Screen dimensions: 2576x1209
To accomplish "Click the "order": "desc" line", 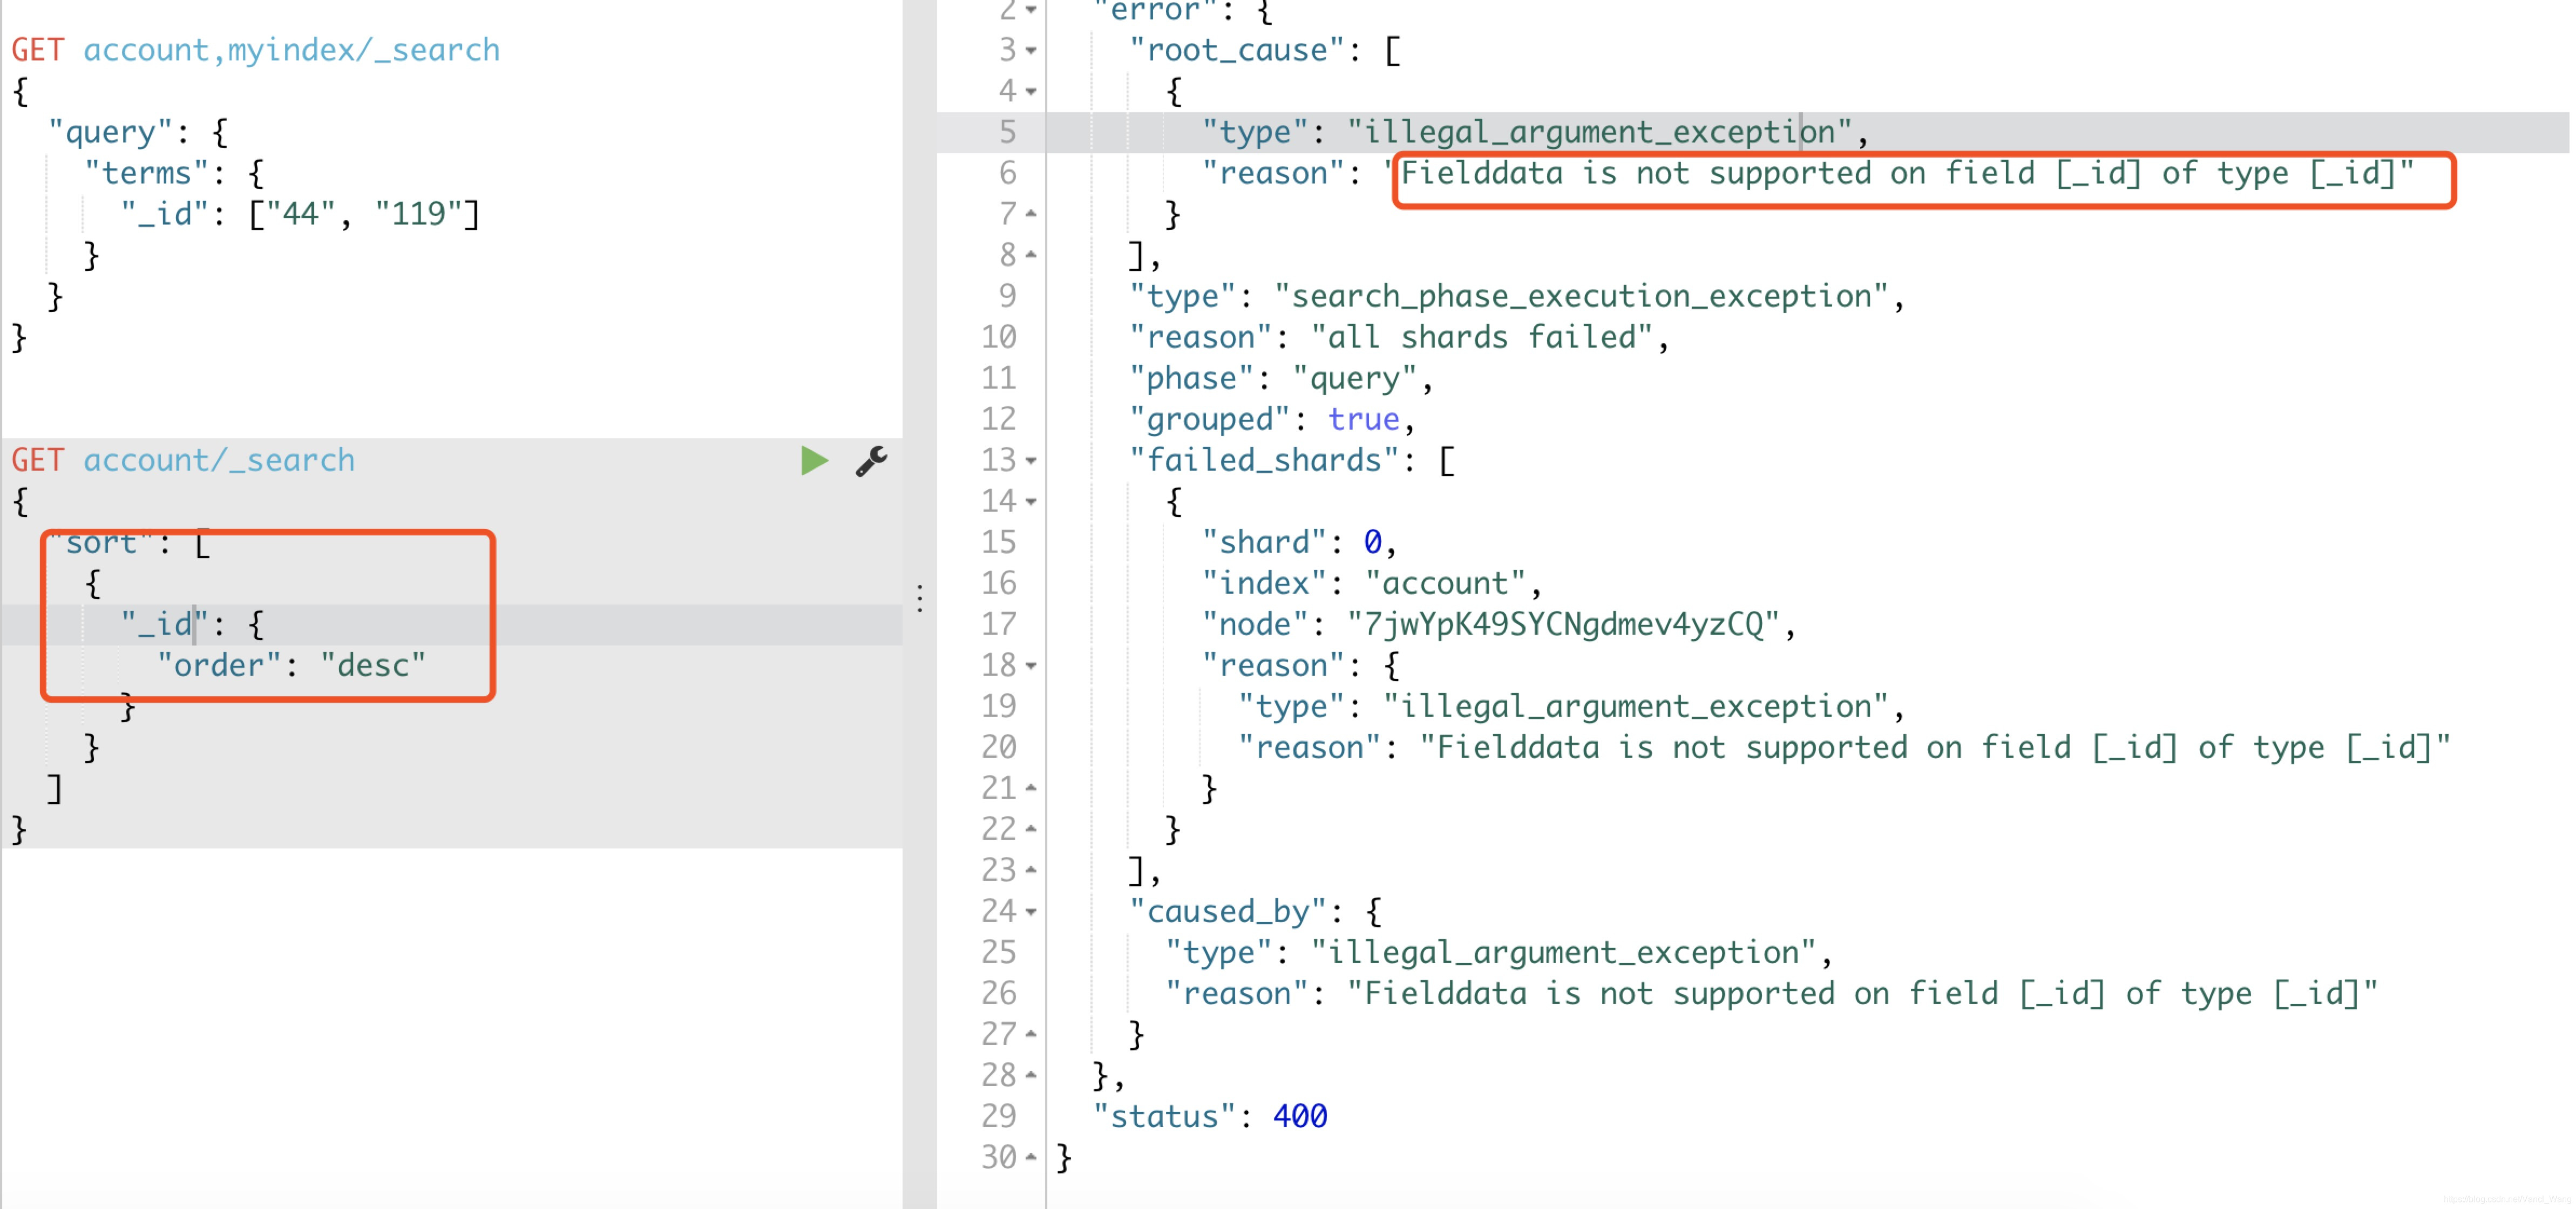I will [x=291, y=665].
